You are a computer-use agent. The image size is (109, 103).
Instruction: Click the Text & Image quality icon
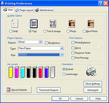click(x=53, y=24)
